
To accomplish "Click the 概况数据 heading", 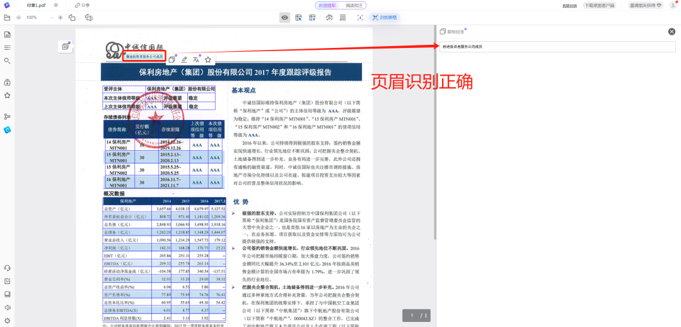I will (113, 194).
